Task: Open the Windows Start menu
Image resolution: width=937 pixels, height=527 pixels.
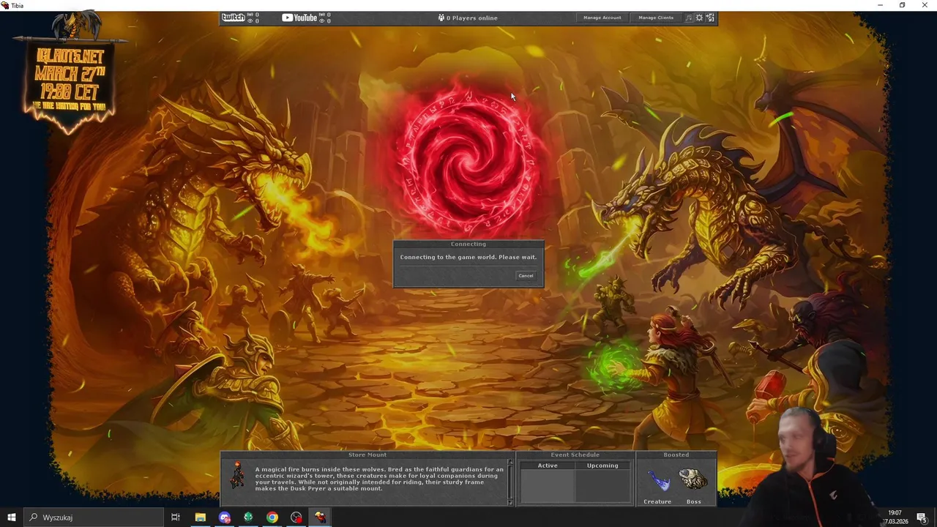Action: click(11, 517)
